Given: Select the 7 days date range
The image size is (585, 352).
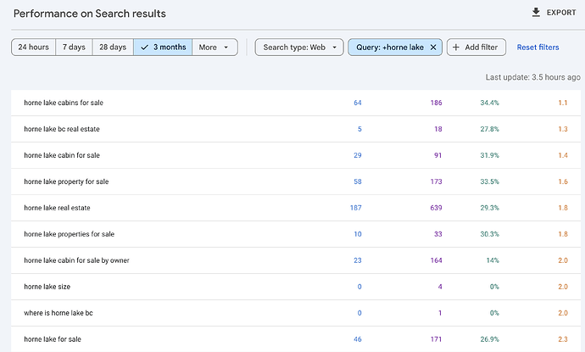Looking at the screenshot, I should point(74,47).
